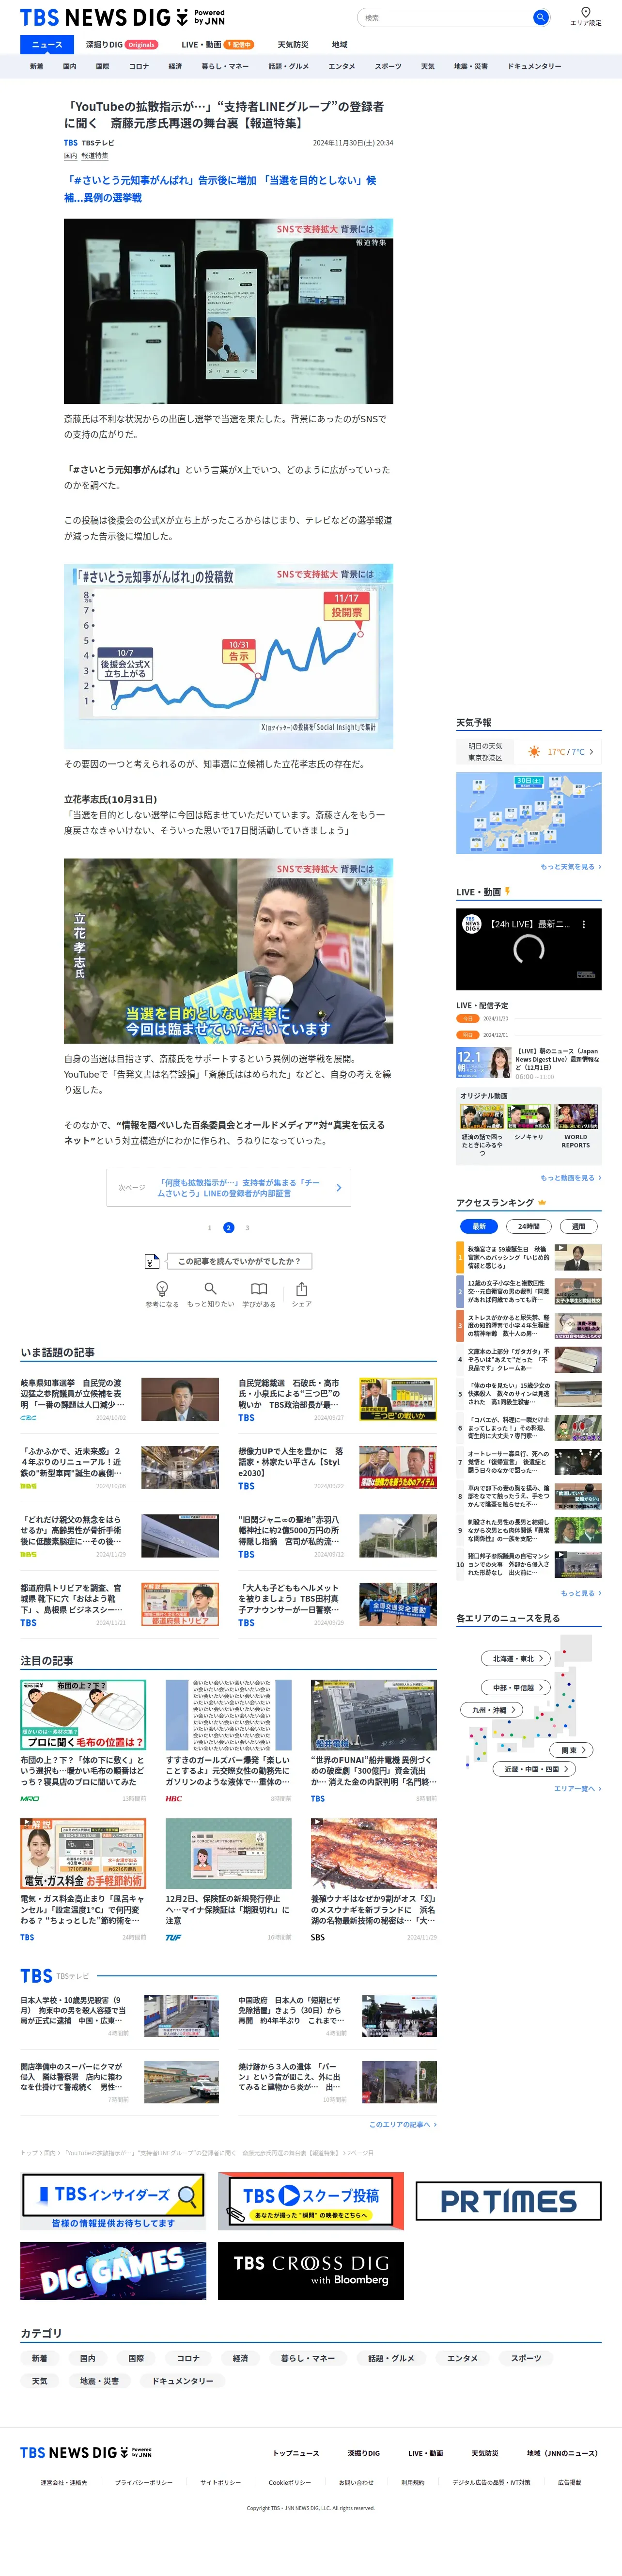Image resolution: width=622 pixels, height=2576 pixels.
Task: Click 地震・災害 category pill at bottom
Action: (x=99, y=2381)
